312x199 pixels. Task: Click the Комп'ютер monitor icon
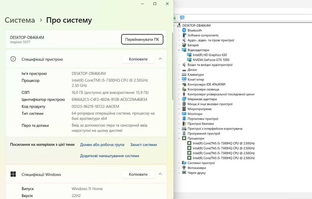click(184, 79)
